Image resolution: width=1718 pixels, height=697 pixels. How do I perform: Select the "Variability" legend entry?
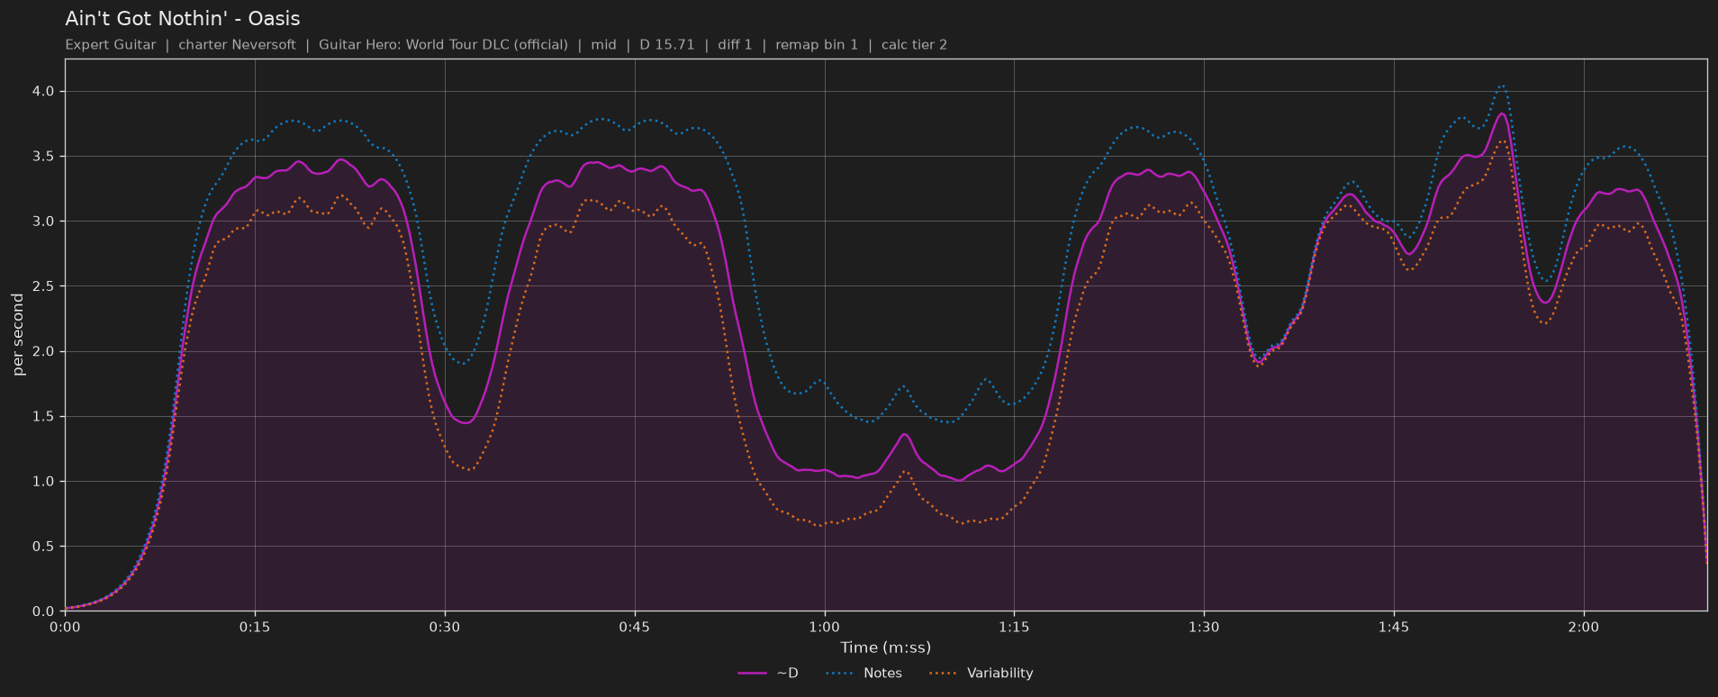click(981, 674)
